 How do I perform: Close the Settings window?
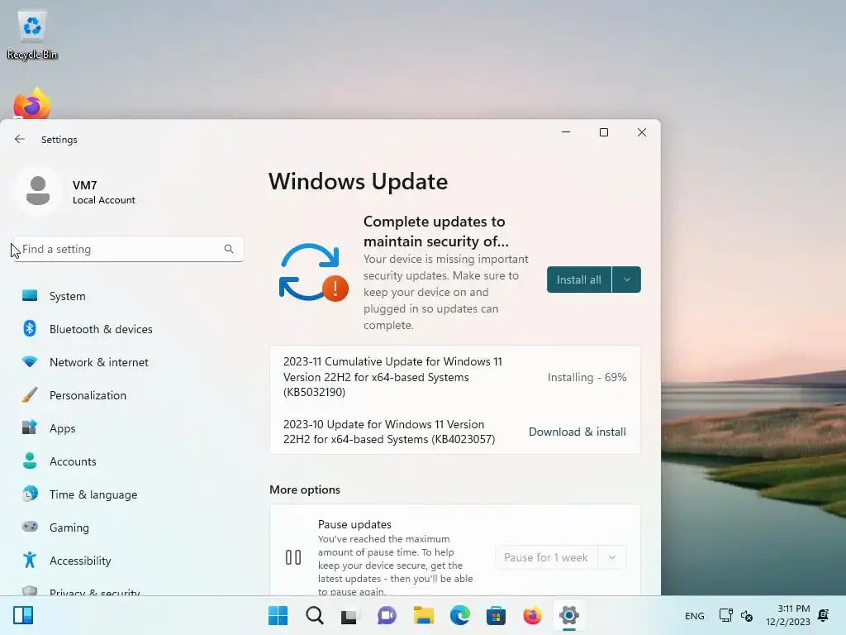click(641, 132)
